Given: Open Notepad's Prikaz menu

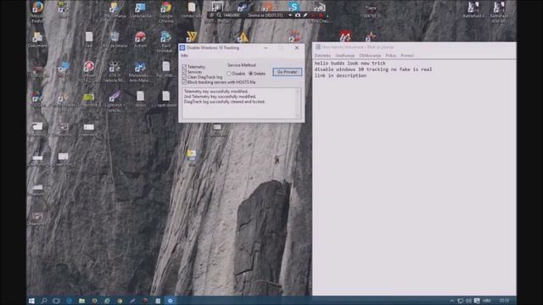Looking at the screenshot, I should tap(390, 55).
